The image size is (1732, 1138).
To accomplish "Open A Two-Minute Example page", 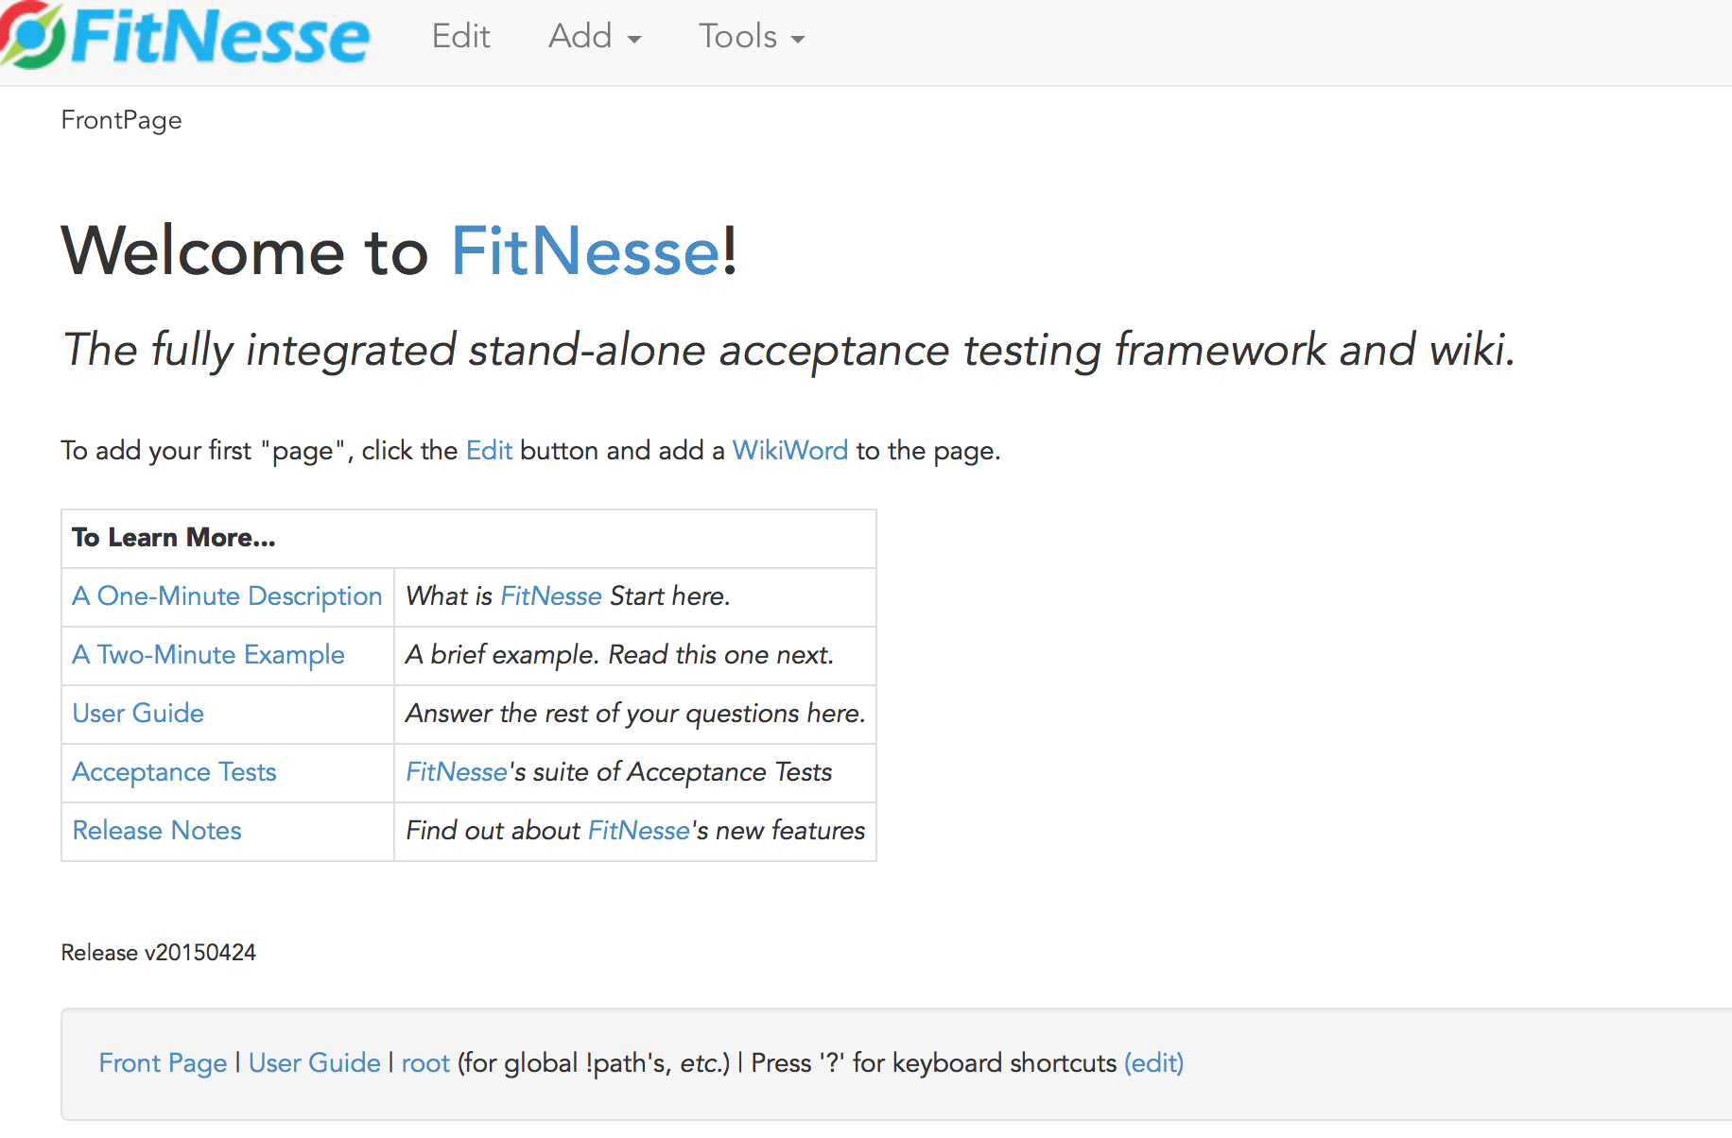I will (208, 655).
